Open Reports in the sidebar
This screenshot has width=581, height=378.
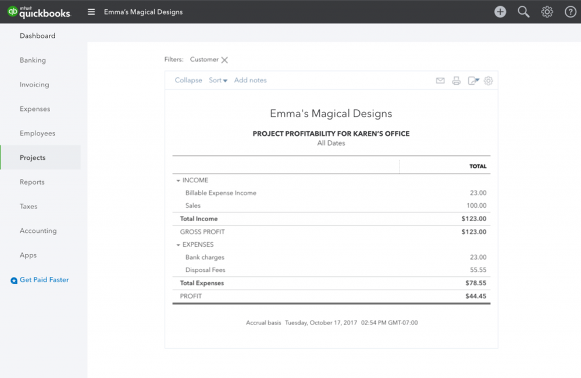click(x=32, y=182)
